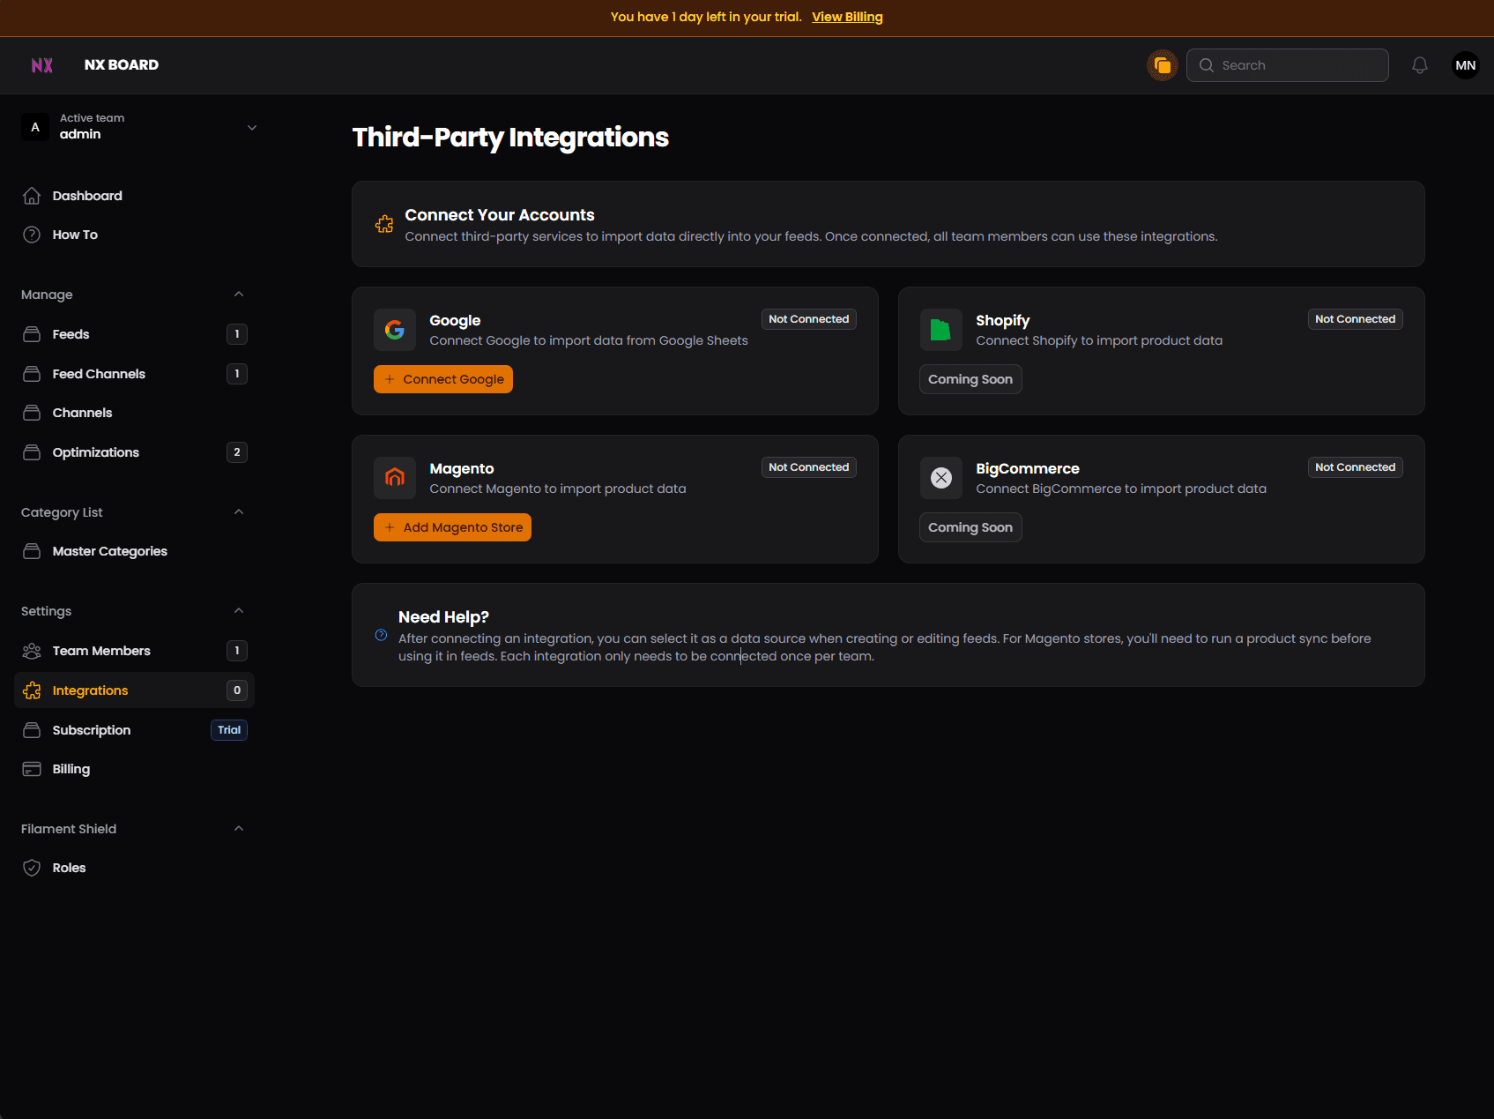Open the Dashboard sidebar entry
1494x1119 pixels.
tap(86, 195)
